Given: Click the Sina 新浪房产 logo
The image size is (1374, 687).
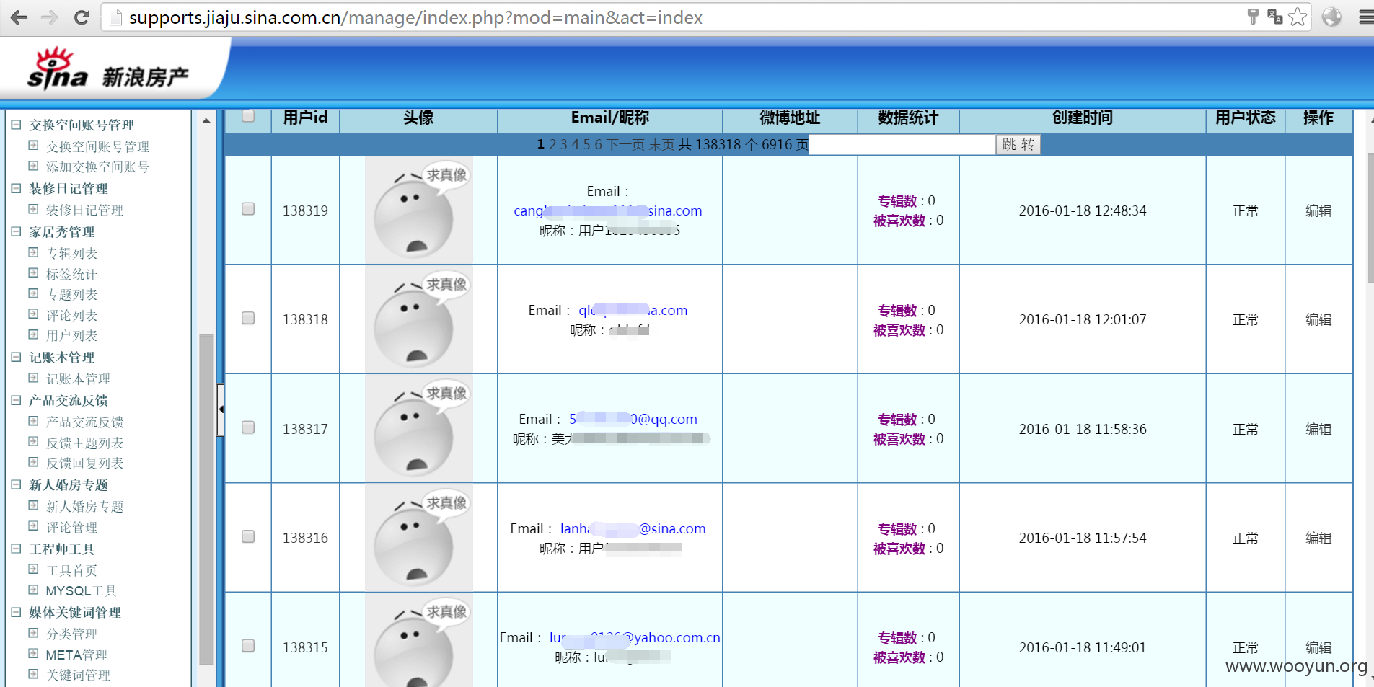Looking at the screenshot, I should point(108,69).
